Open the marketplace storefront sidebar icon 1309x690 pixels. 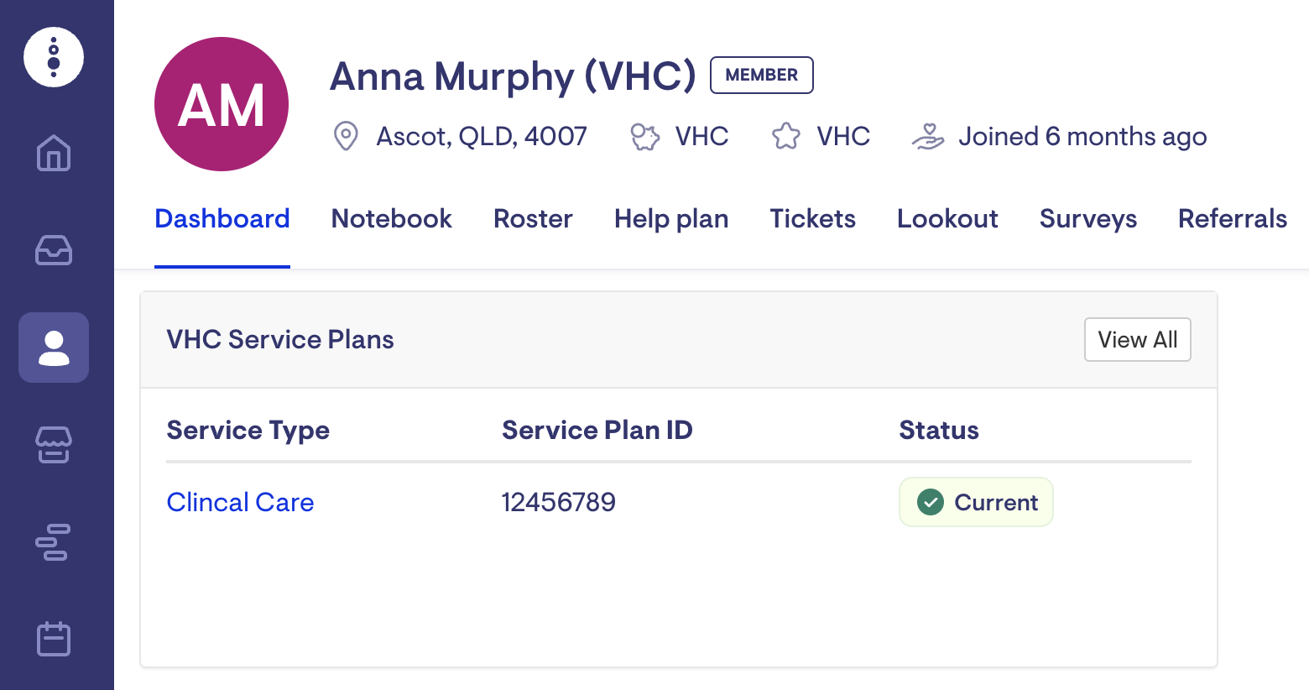click(54, 445)
